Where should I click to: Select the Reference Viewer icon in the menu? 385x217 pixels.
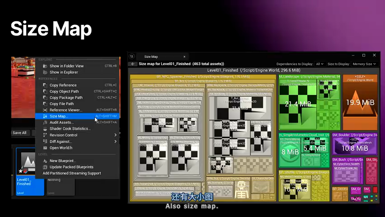click(x=45, y=110)
